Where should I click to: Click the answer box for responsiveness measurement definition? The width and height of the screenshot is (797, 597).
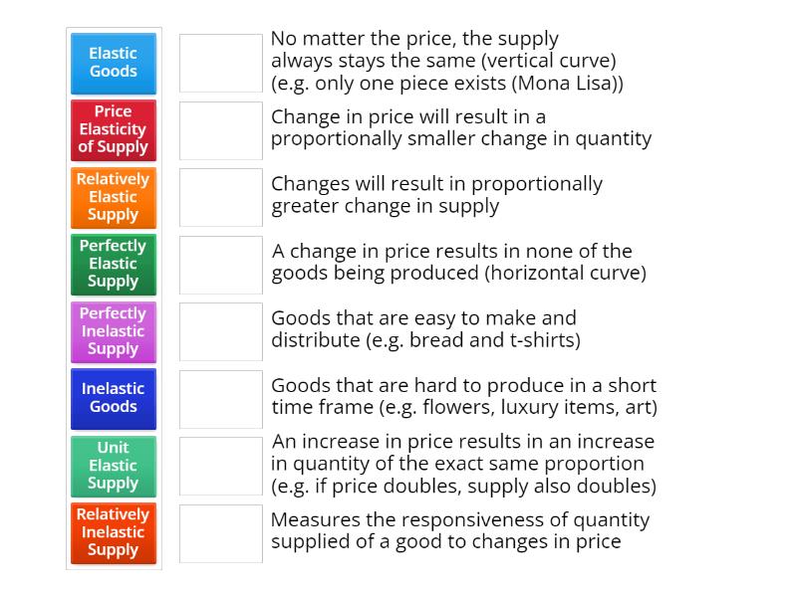point(219,532)
